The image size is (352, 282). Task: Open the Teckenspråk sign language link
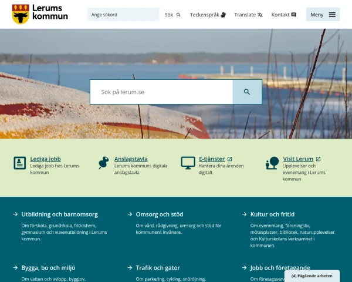click(x=208, y=15)
